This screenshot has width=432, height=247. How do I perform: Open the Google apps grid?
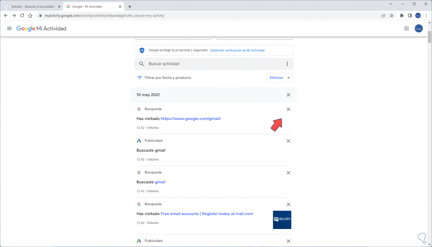tap(406, 28)
